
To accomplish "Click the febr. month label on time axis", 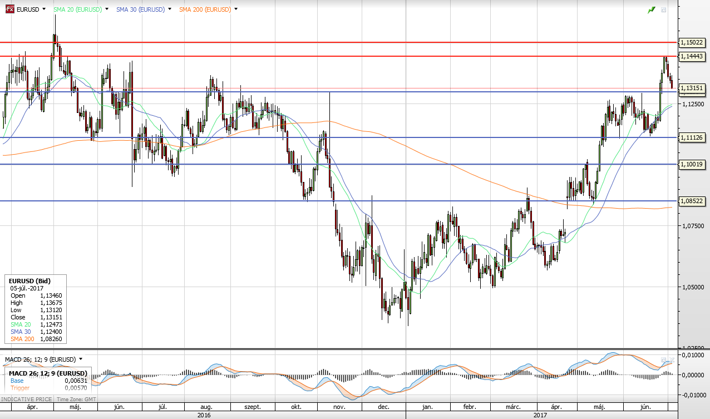I will (469, 407).
